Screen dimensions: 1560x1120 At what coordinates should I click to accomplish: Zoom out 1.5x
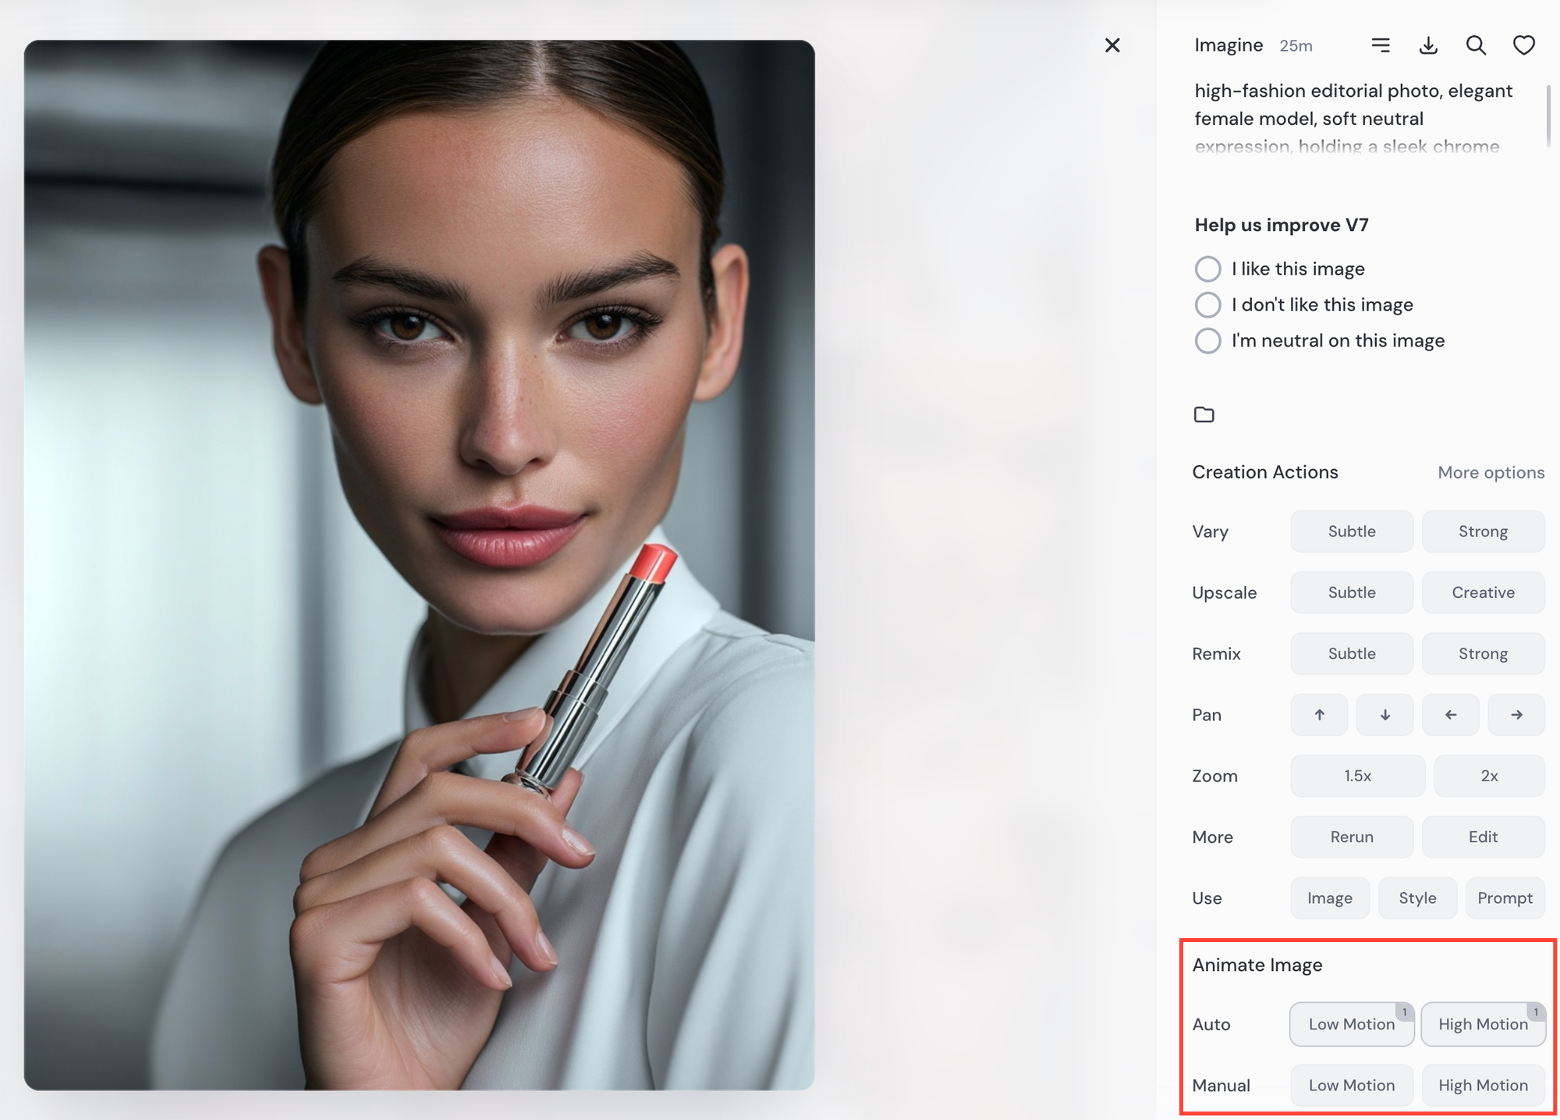[x=1357, y=776]
